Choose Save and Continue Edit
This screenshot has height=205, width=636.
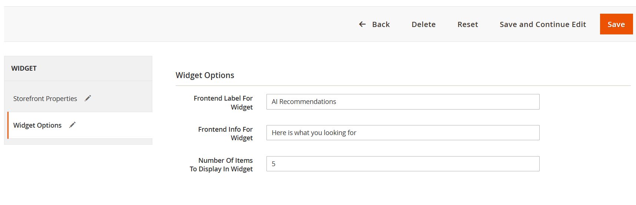(543, 24)
